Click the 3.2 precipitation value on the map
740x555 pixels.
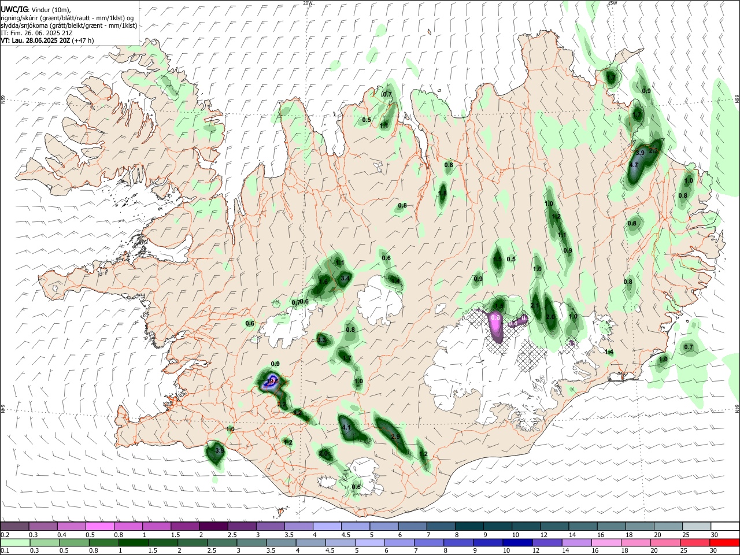[x=298, y=413]
